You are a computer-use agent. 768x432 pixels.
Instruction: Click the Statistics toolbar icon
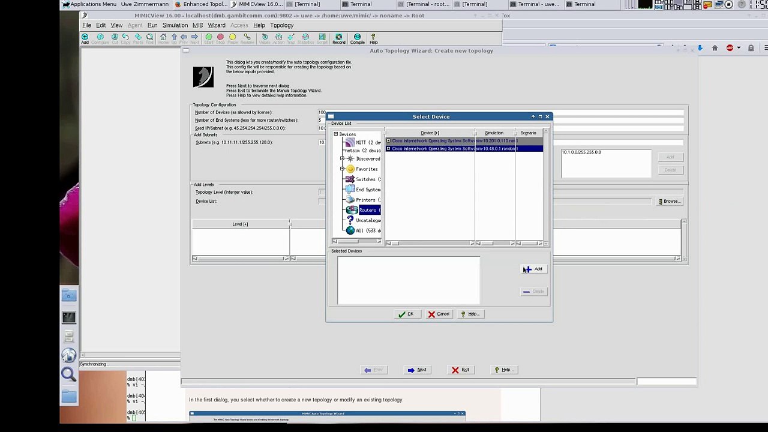(x=305, y=38)
